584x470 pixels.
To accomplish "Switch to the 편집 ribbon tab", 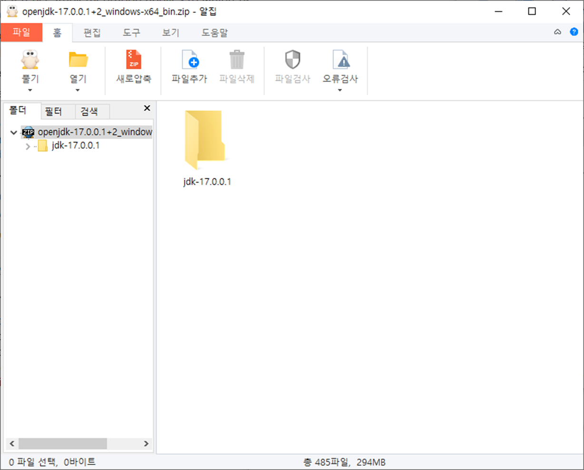I will pyautogui.click(x=92, y=33).
